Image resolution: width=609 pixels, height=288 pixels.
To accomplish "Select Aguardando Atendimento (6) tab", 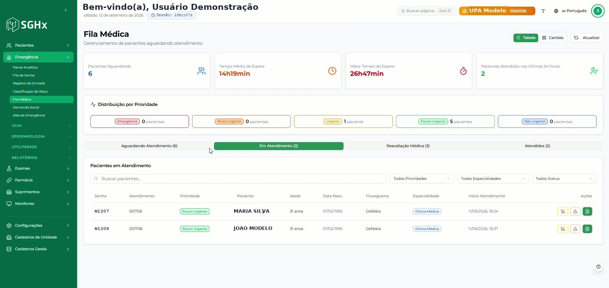I will coord(149,146).
